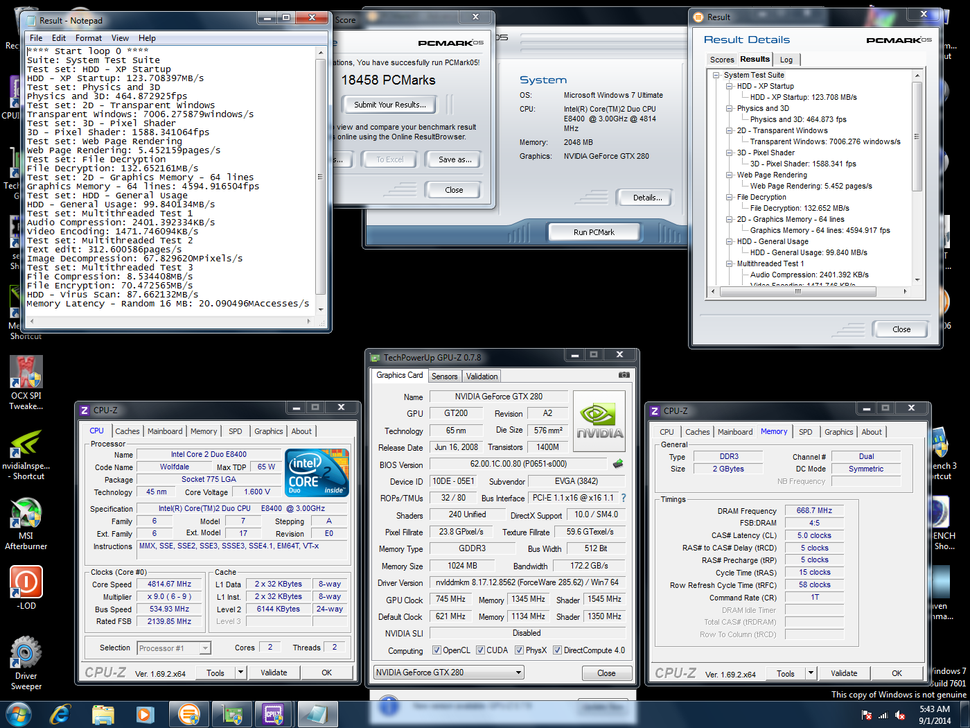Click Submit Your Results button

(x=390, y=105)
